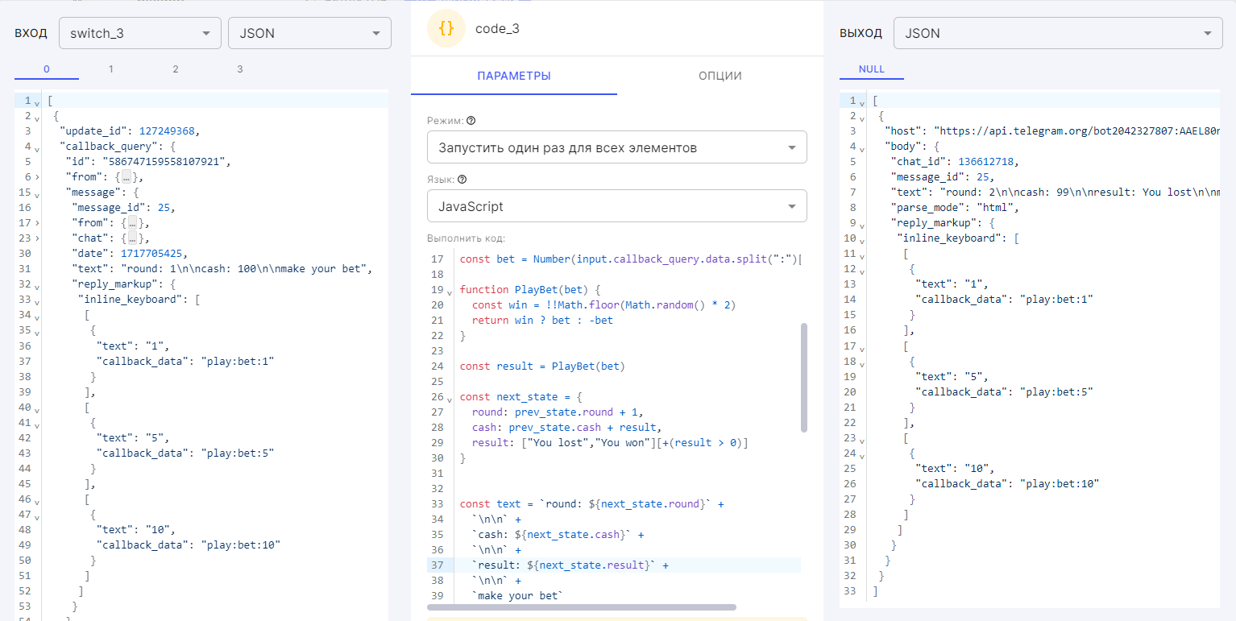Click the code editor horizontal scrollbar
1236x621 pixels.
pos(582,607)
